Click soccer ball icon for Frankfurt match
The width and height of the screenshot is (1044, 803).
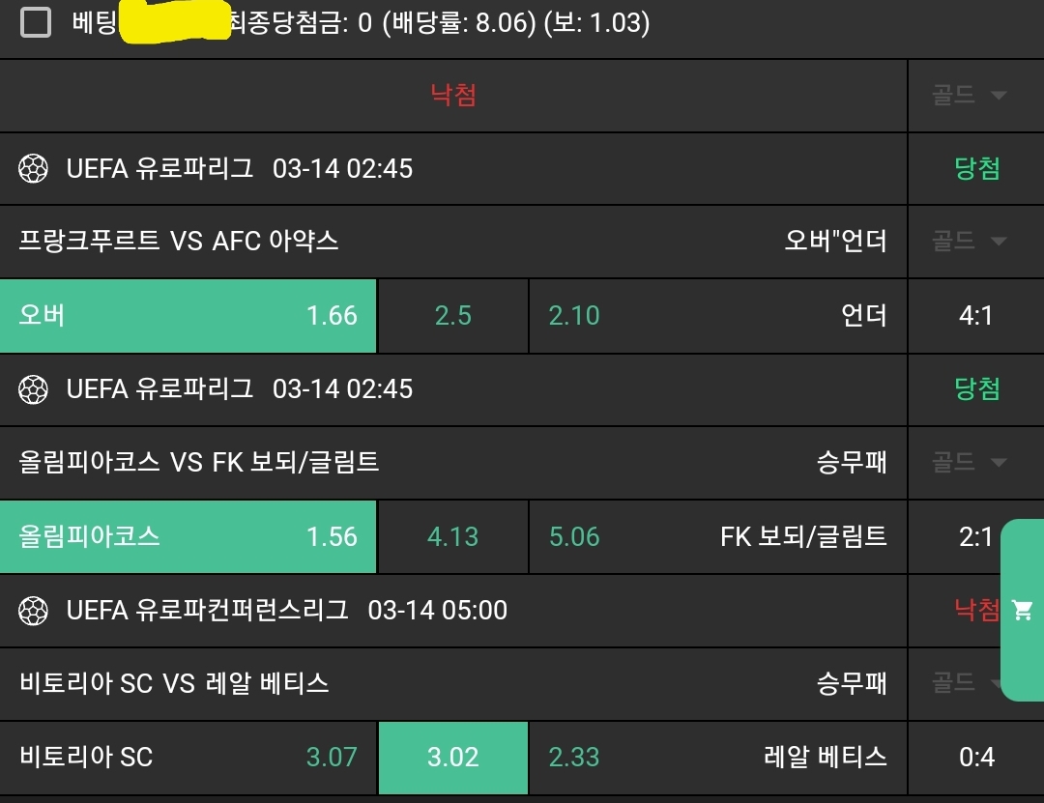pyautogui.click(x=34, y=169)
